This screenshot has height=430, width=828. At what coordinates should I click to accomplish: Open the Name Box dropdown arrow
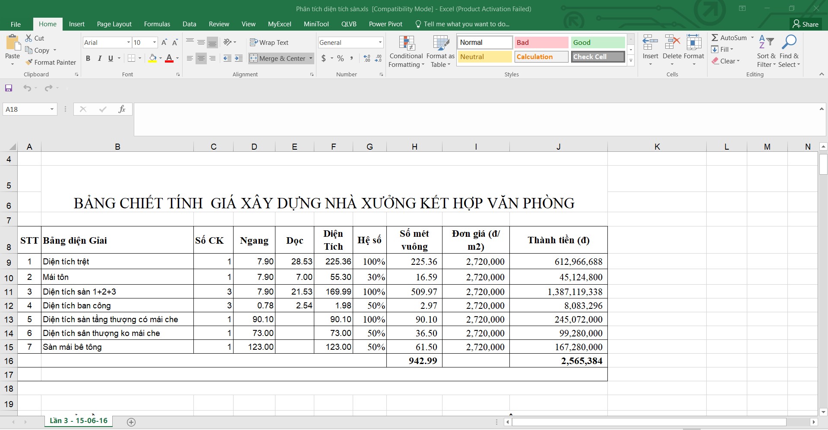[x=52, y=110]
